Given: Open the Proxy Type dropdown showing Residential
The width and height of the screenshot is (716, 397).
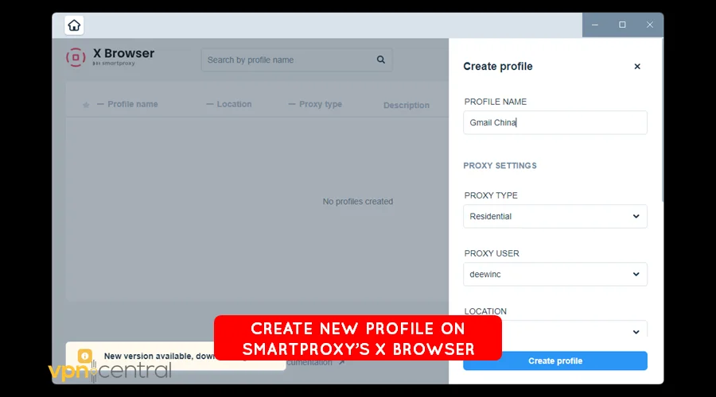Looking at the screenshot, I should point(555,217).
